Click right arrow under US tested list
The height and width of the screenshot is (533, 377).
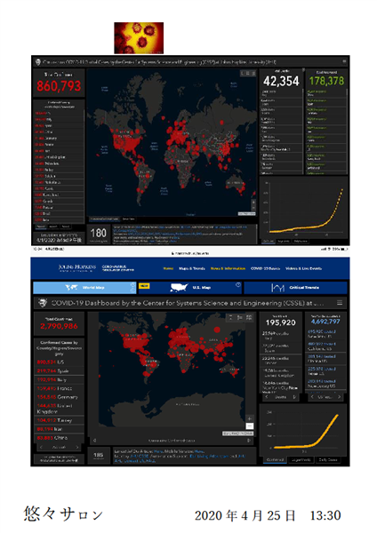(340, 397)
